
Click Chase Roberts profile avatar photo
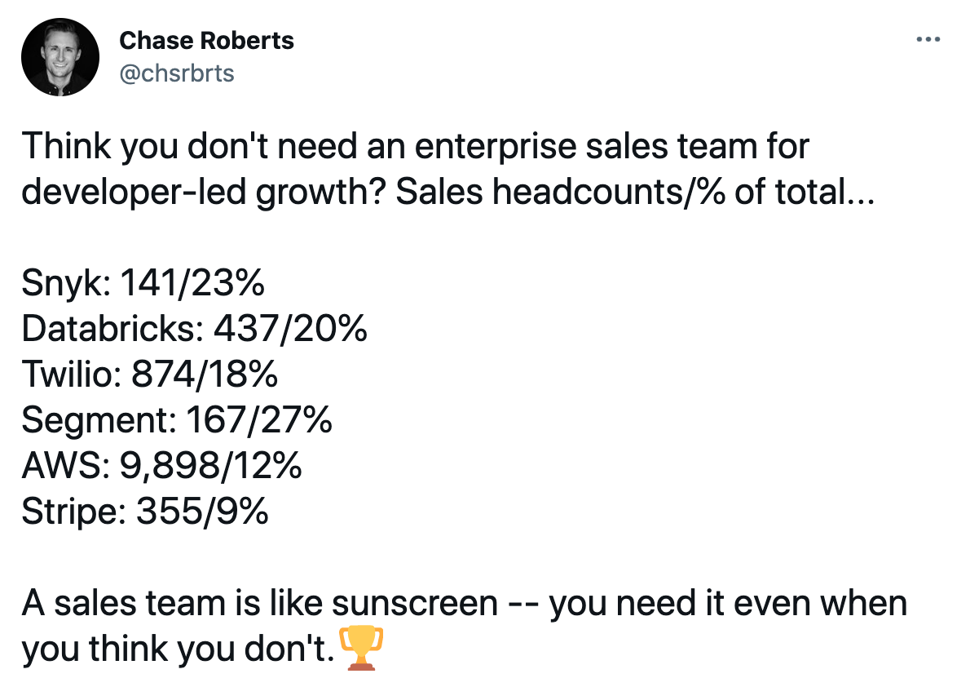(60, 57)
